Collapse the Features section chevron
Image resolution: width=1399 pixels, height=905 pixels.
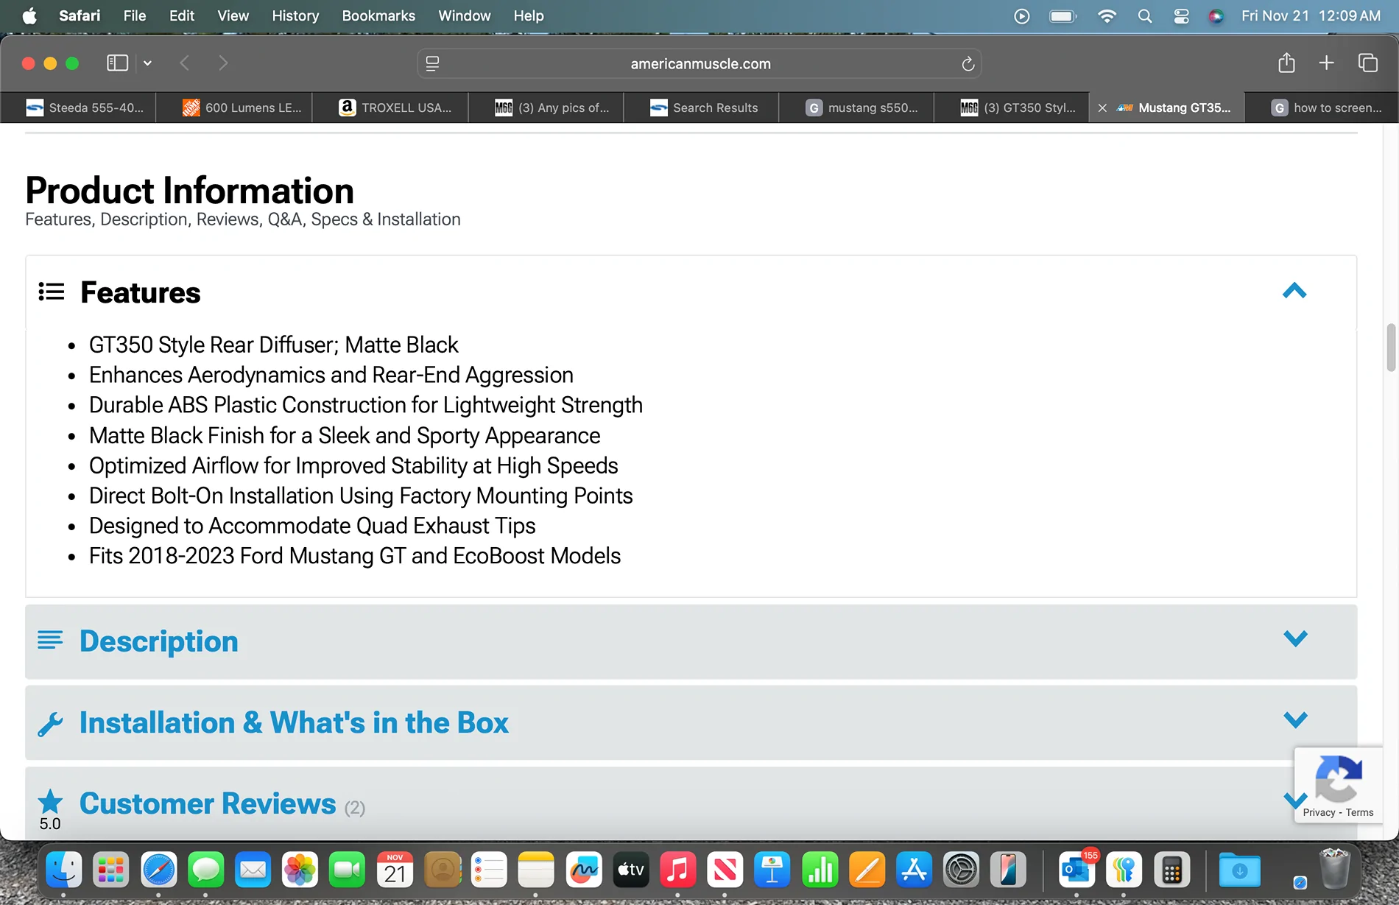tap(1294, 291)
